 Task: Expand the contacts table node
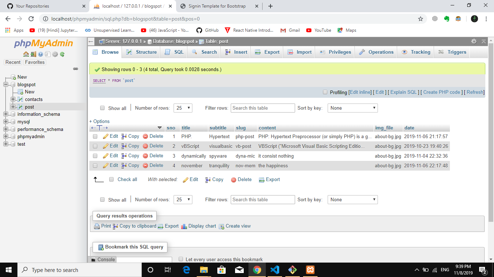[x=13, y=99]
